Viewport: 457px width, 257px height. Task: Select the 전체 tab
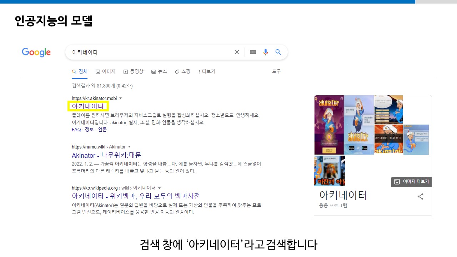pos(80,71)
